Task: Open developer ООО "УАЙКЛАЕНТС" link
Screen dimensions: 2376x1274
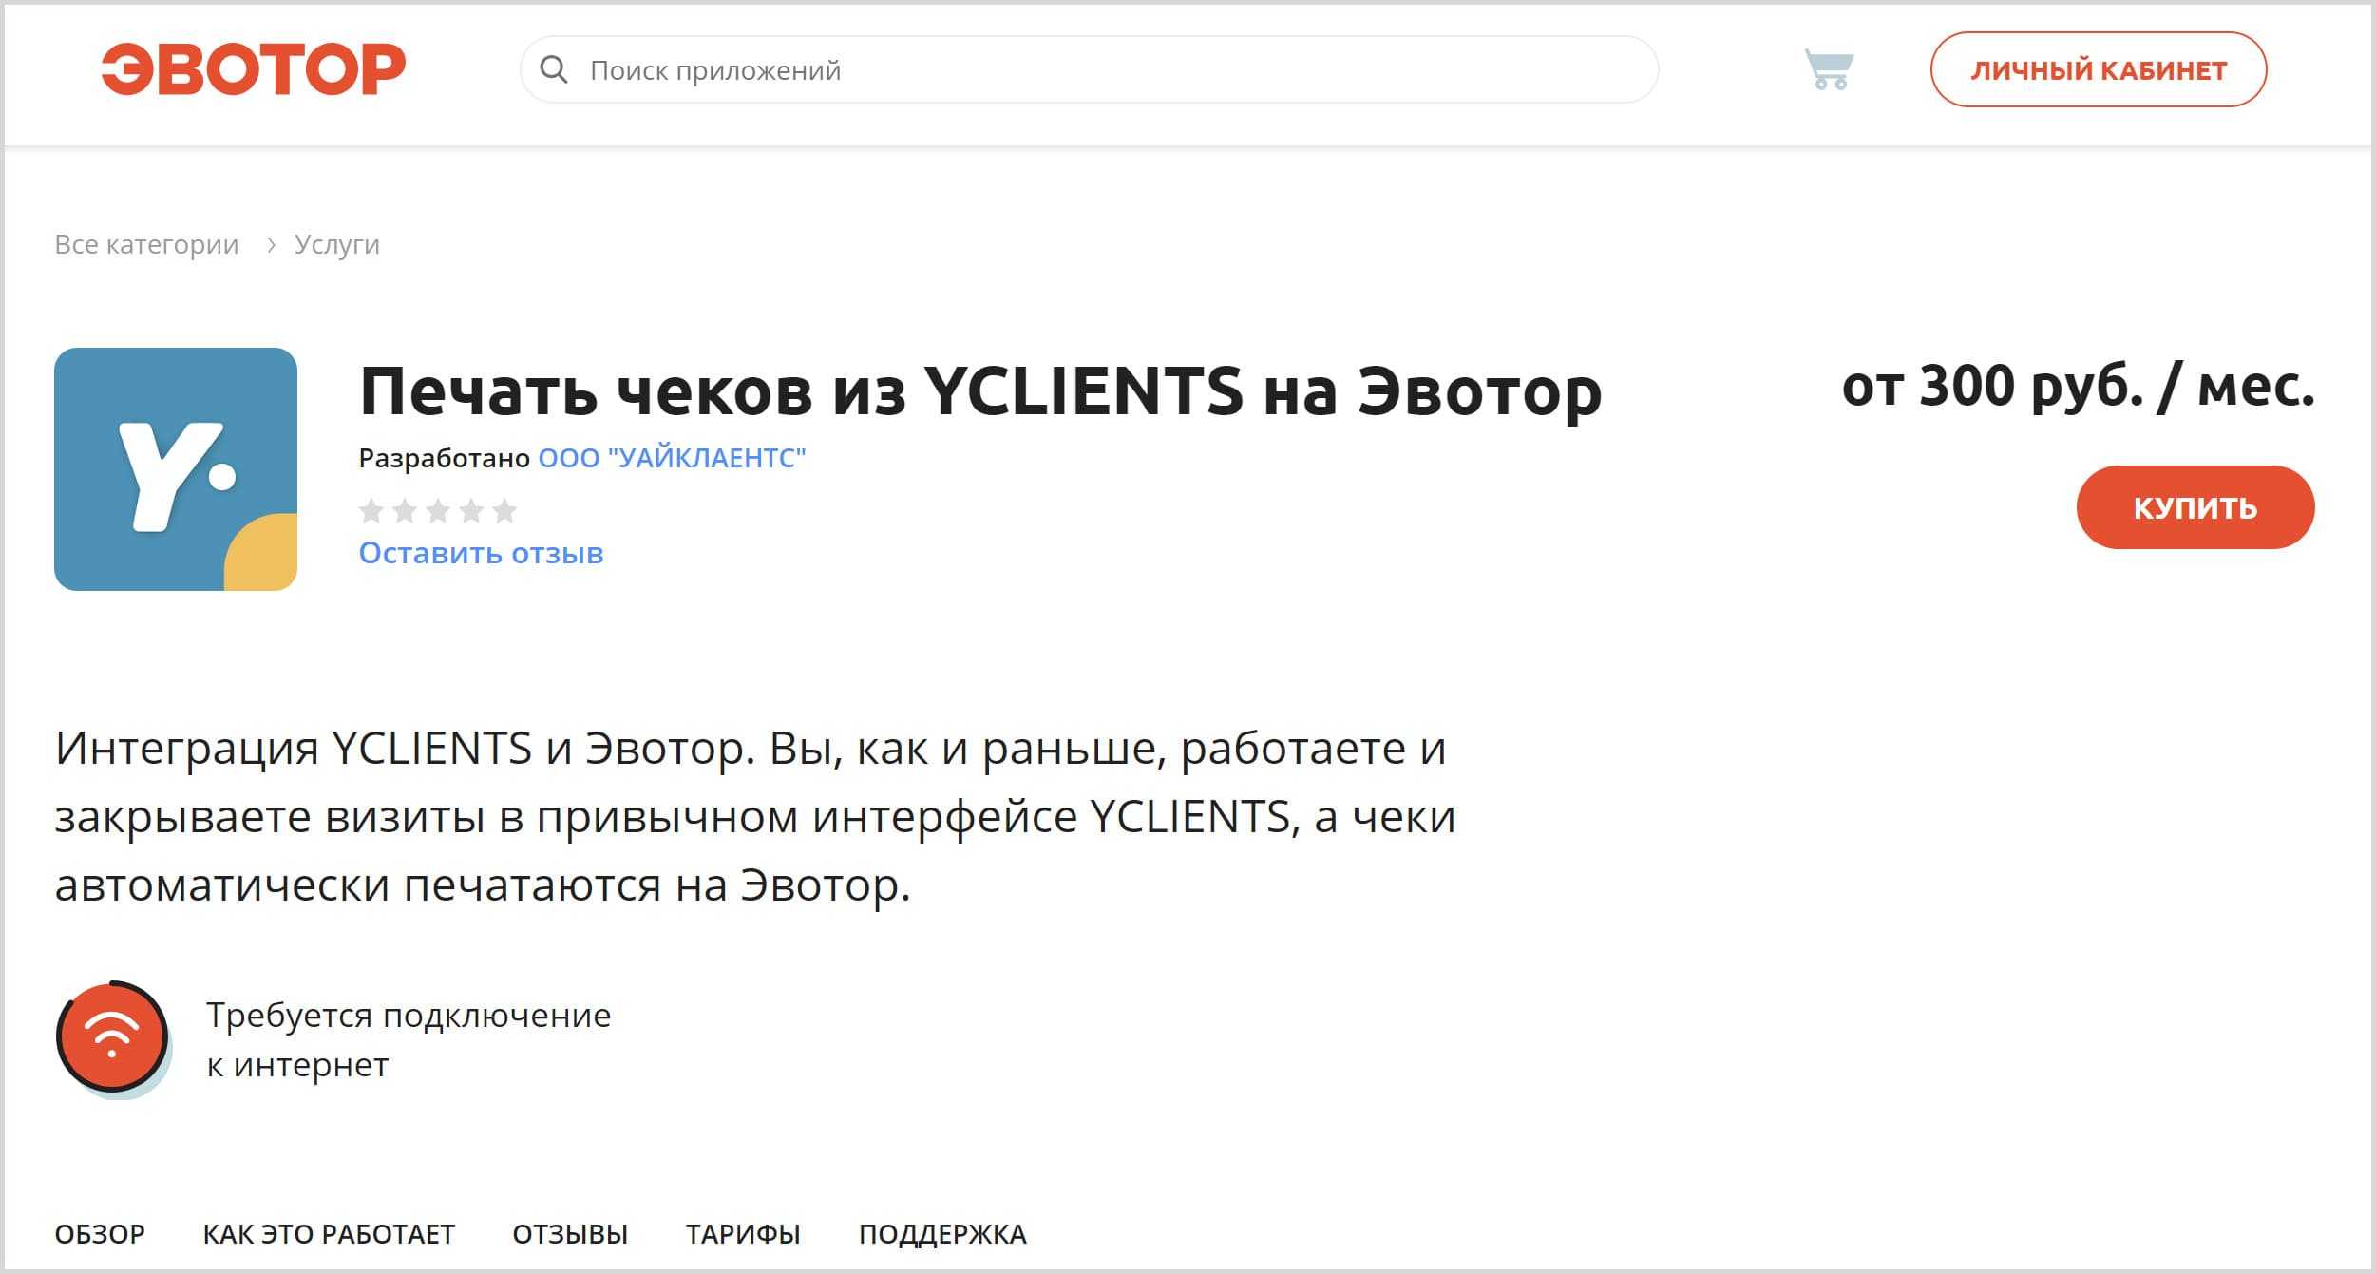Action: pos(672,458)
